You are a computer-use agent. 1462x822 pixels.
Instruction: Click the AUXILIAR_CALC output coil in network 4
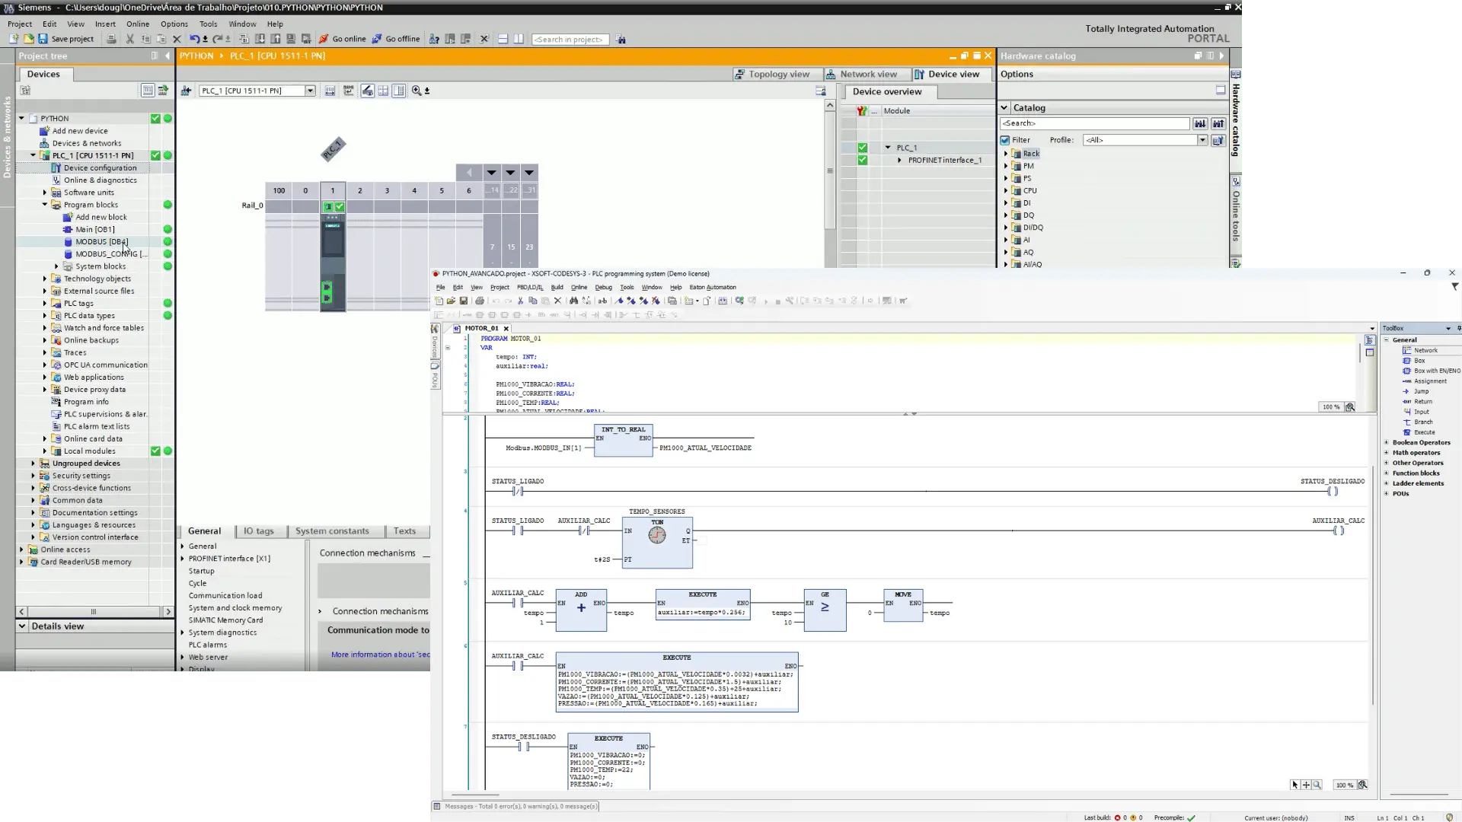[1339, 530]
